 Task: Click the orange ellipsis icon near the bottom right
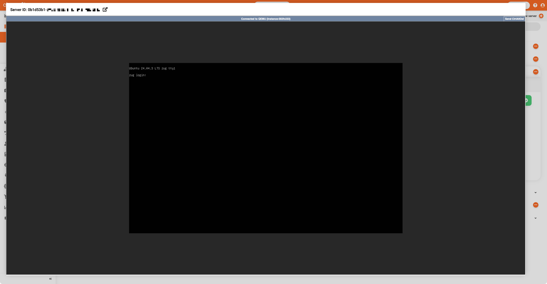pos(536,205)
